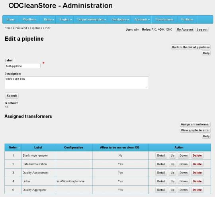Move Quality Assessment Up
Viewport: 215px width, 197px height.
(172, 173)
